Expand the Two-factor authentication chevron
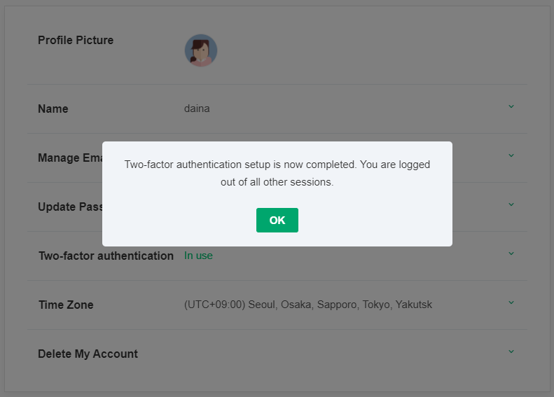Screen dimensions: 554x397 (511, 253)
